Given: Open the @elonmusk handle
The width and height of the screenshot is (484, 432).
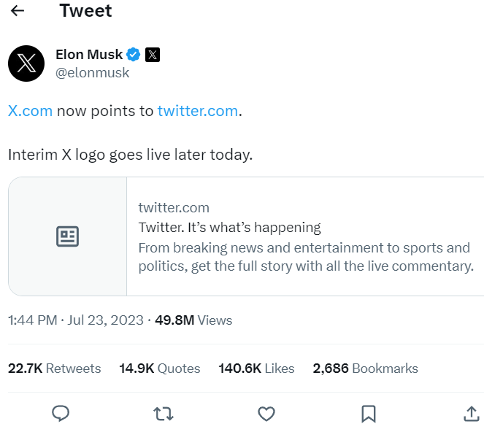Looking at the screenshot, I should coord(92,73).
